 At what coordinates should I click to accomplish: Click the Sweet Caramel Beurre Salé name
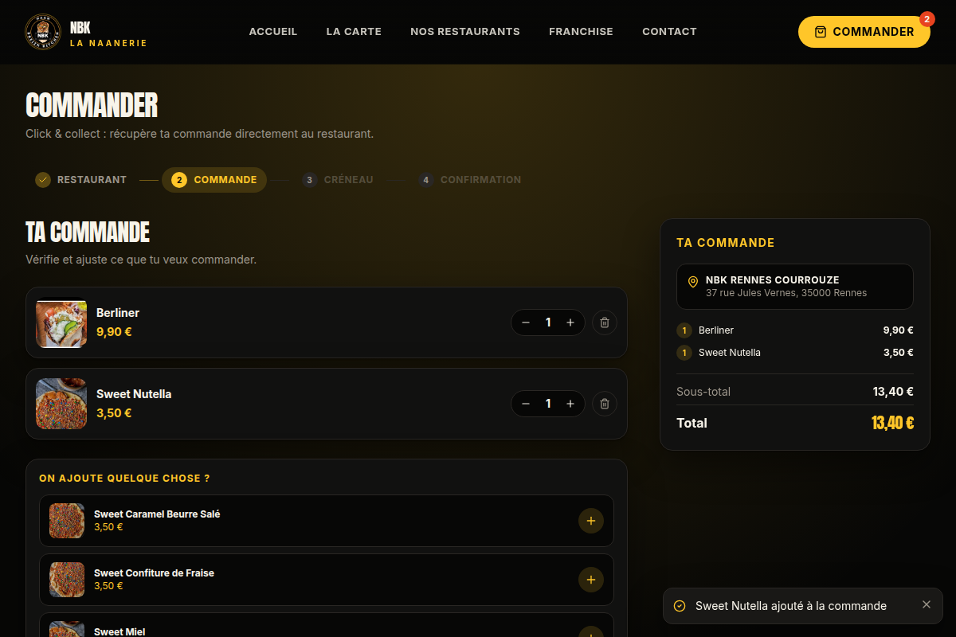tap(157, 514)
